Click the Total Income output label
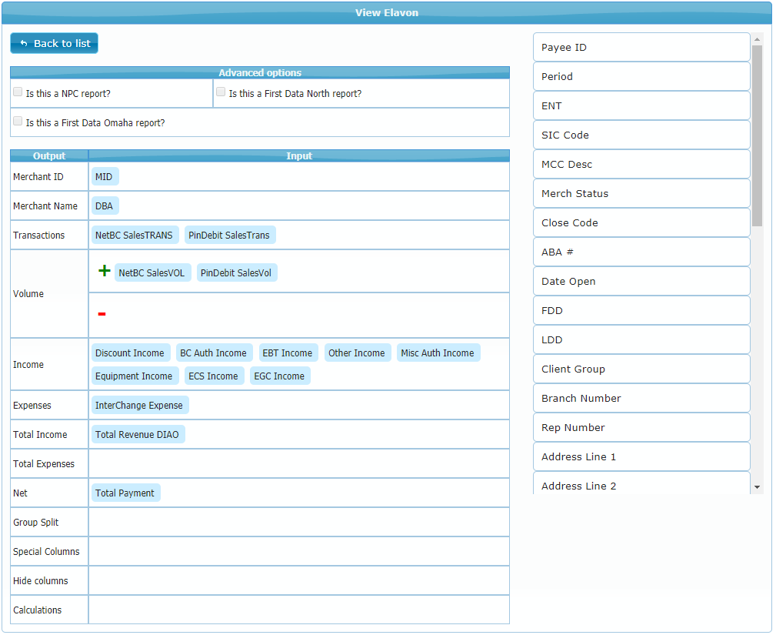Screen dimensions: 776x635 tap(41, 435)
